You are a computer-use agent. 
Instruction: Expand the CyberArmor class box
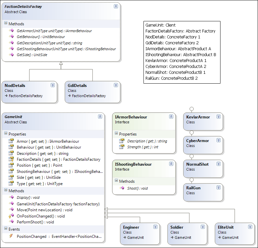point(219,140)
